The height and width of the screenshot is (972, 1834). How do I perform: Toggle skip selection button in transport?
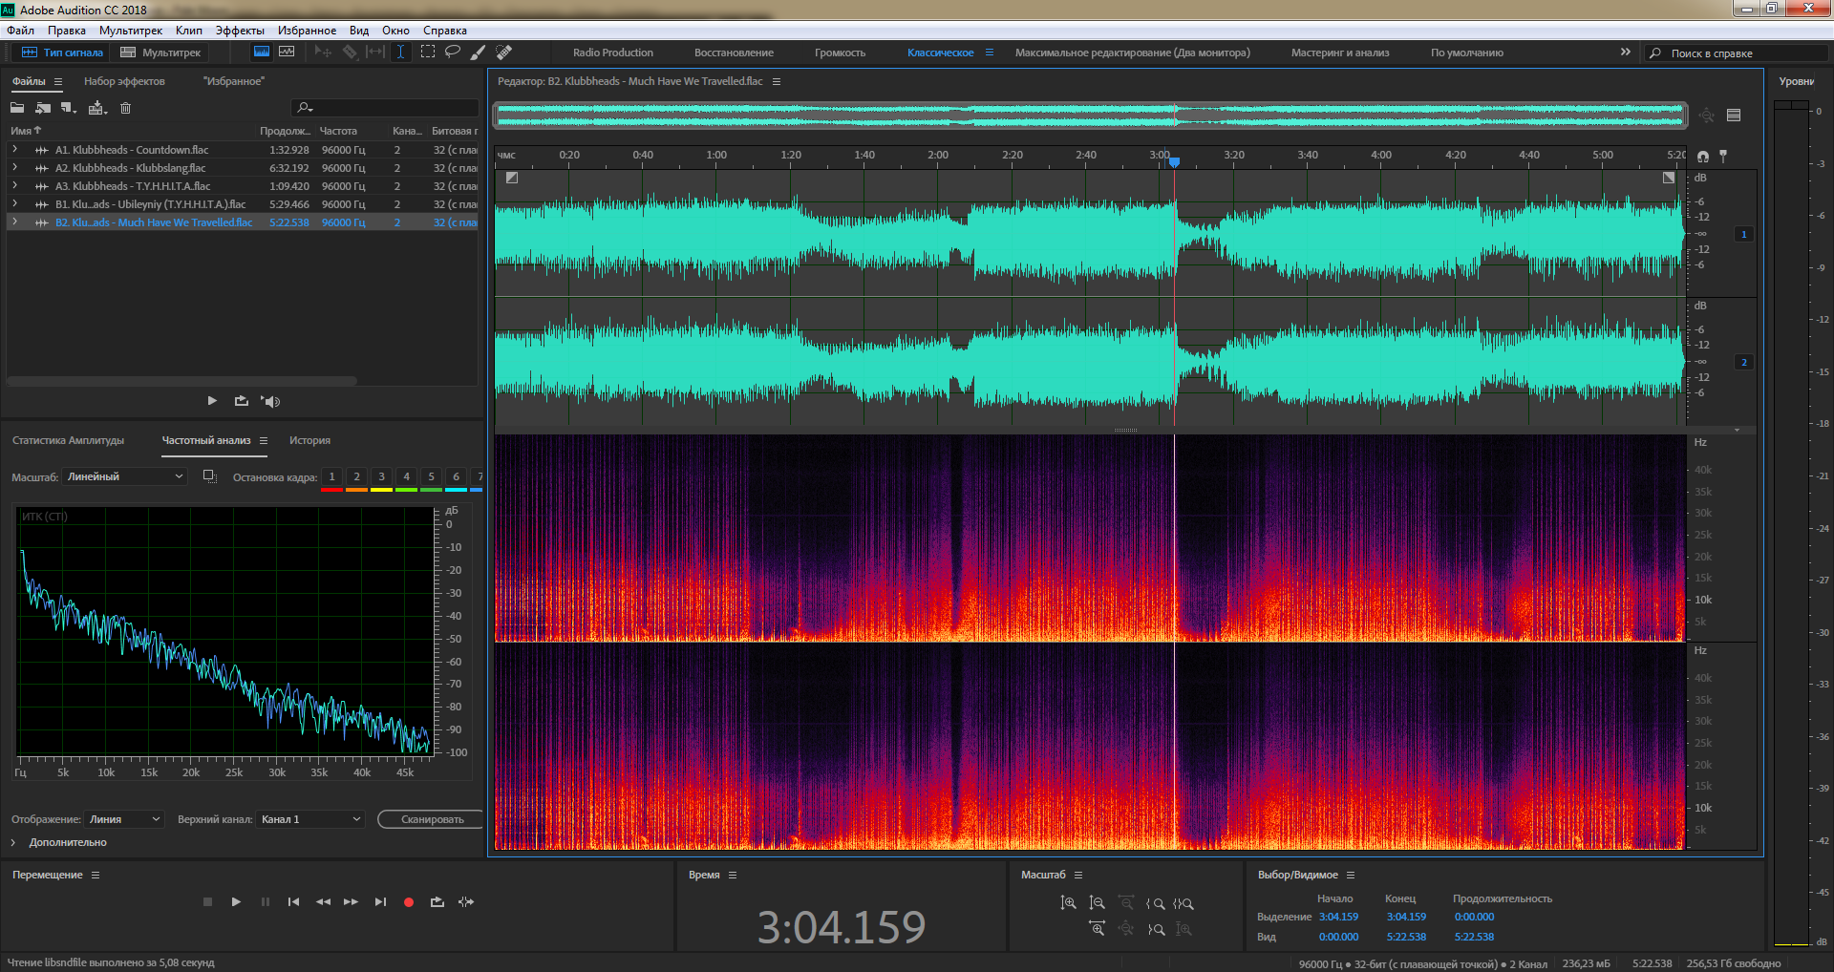click(x=466, y=902)
